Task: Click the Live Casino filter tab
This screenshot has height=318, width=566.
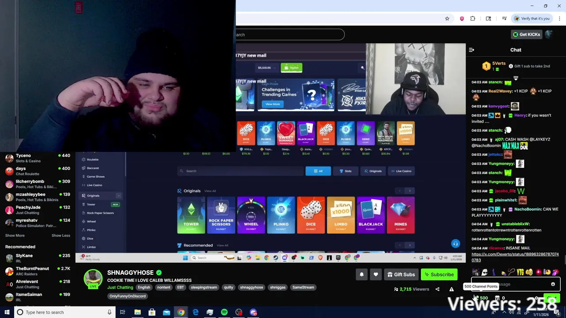Action: (x=401, y=171)
